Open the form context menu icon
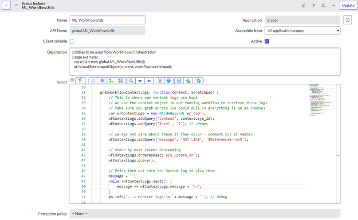 pos(16,5)
